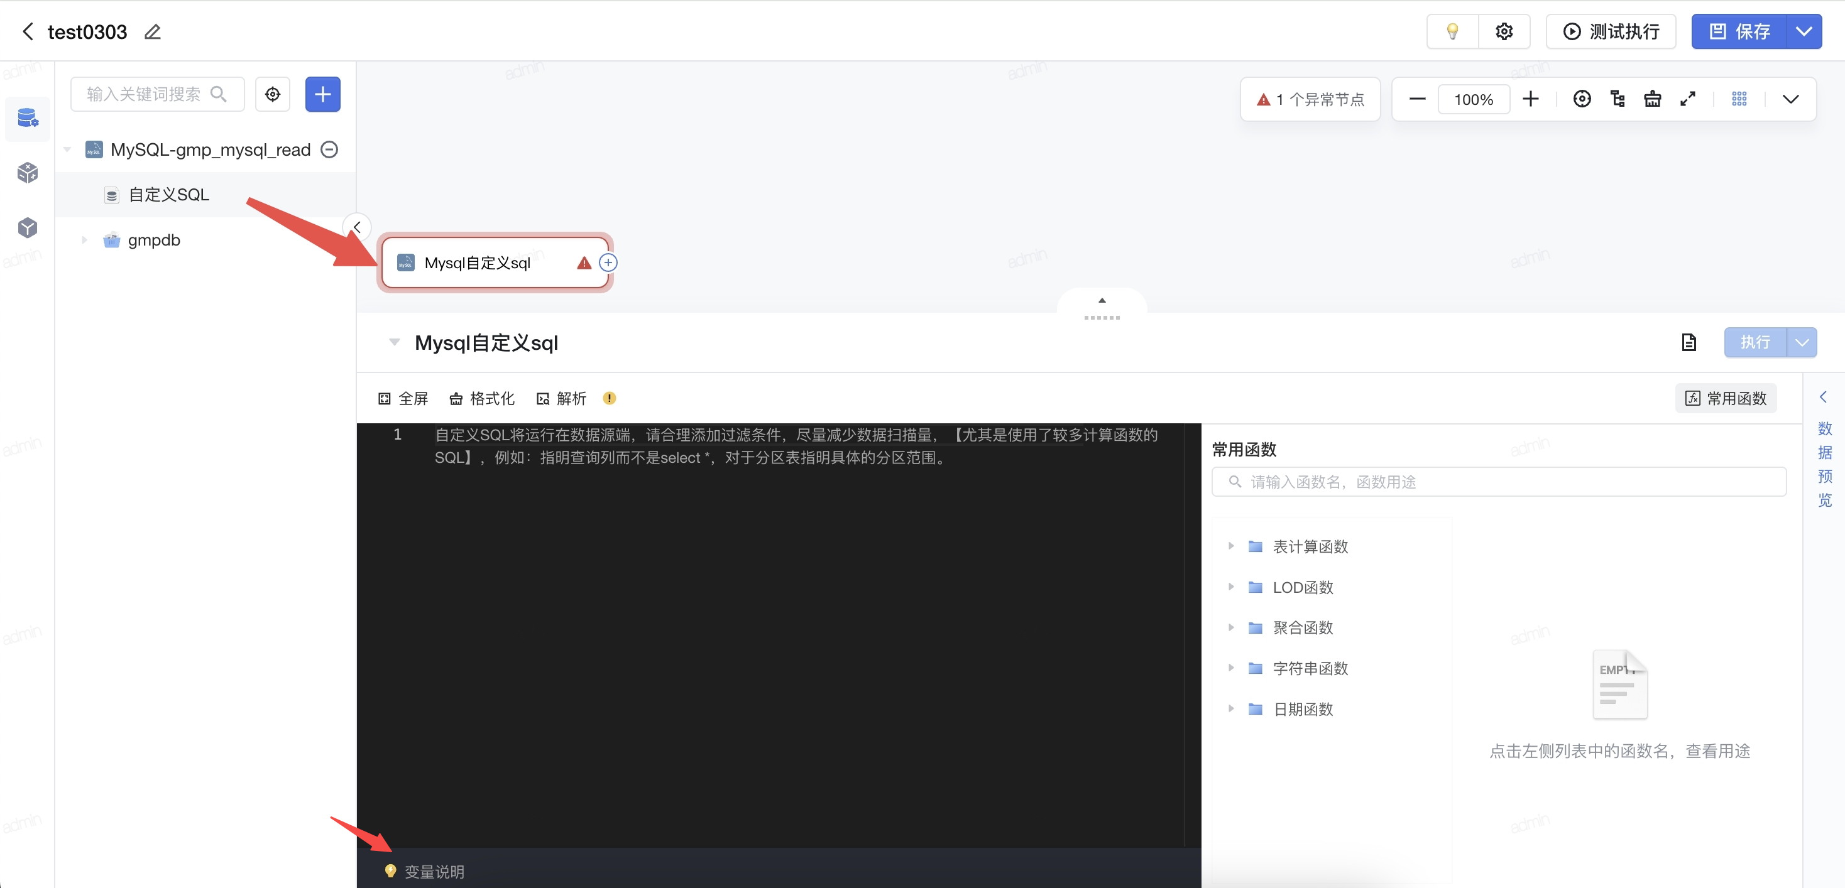Screen dimensions: 1845x888
Task: Expand the 字符串函数 folder
Action: (x=1230, y=668)
